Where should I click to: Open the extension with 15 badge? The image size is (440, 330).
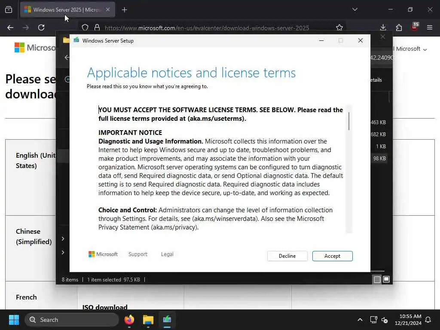coord(415,27)
